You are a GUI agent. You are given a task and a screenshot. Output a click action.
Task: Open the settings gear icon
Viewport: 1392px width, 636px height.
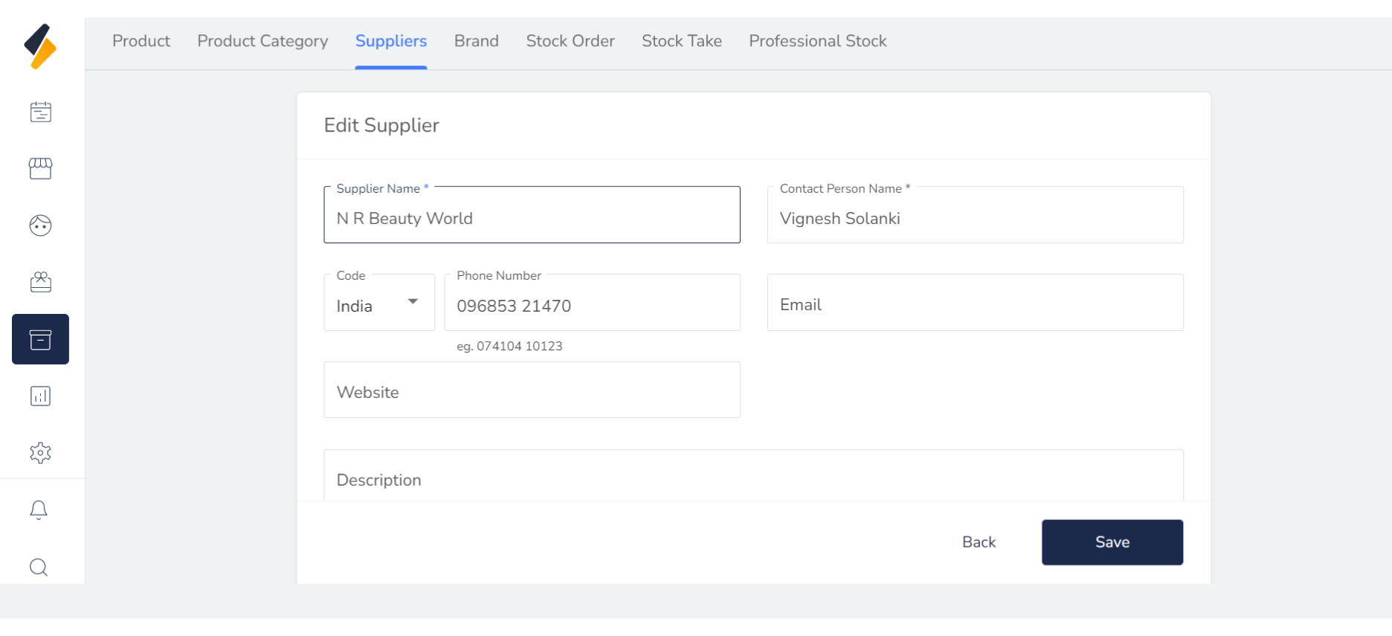point(40,452)
